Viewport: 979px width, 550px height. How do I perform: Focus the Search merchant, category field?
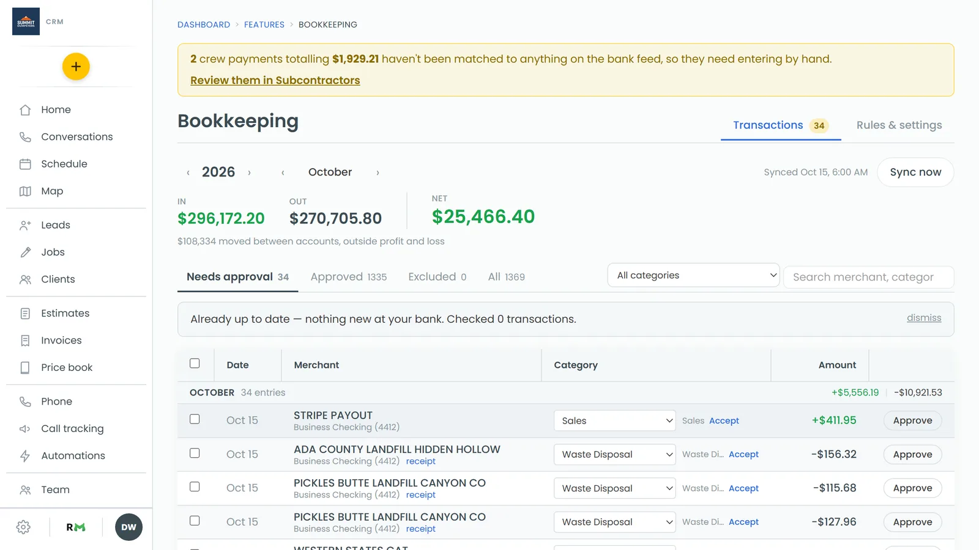868,277
